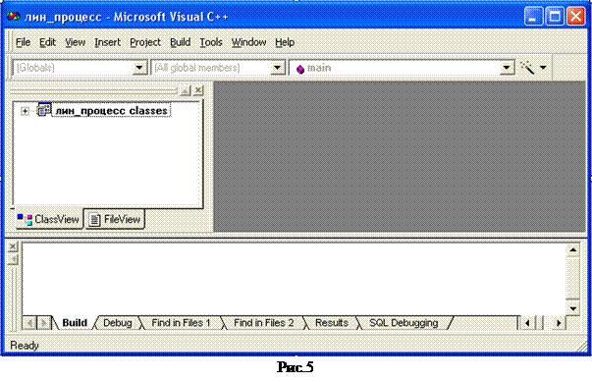Image resolution: width=592 pixels, height=382 pixels.
Task: Open the Build menu
Action: tap(180, 42)
